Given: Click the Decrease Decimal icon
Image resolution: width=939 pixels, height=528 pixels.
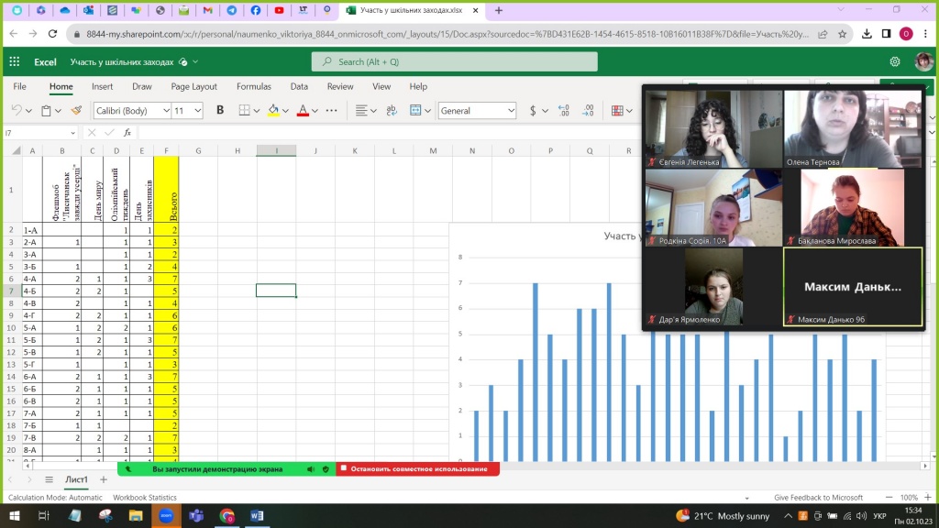Looking at the screenshot, I should click(587, 110).
